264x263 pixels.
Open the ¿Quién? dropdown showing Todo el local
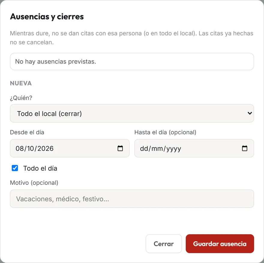click(x=132, y=113)
